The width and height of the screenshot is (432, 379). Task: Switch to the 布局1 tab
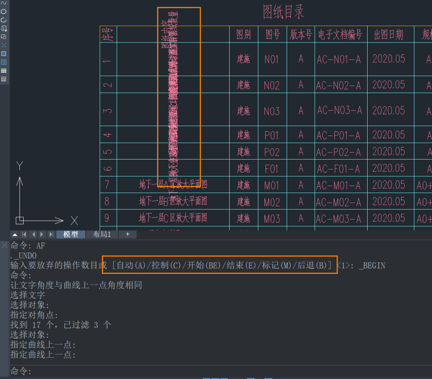[x=102, y=234]
